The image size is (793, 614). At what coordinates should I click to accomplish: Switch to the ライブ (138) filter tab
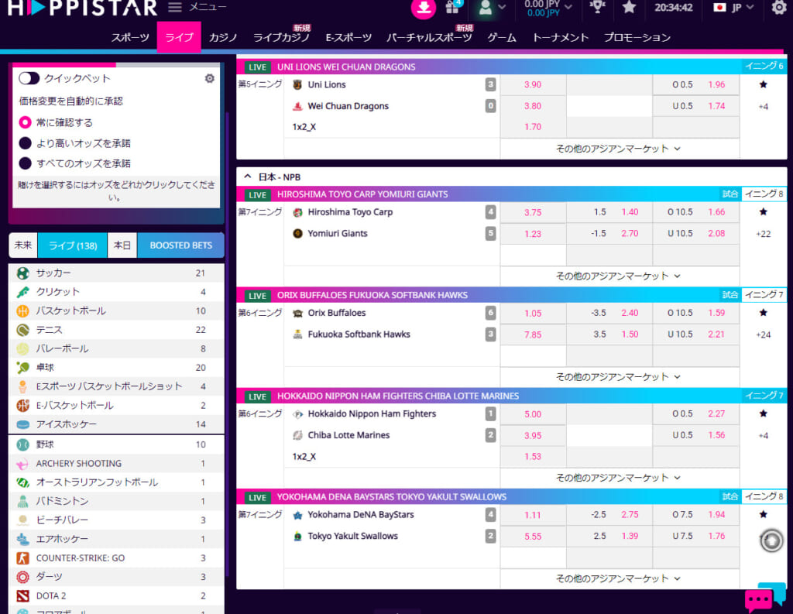pos(72,245)
